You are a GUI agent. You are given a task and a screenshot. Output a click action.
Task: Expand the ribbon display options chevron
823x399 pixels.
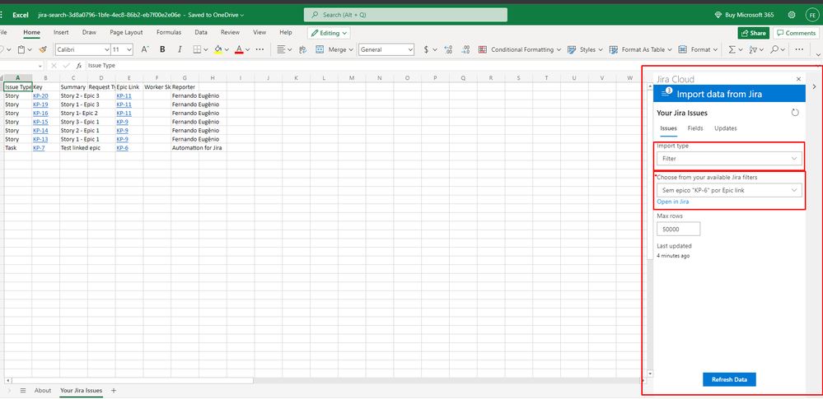coord(818,54)
